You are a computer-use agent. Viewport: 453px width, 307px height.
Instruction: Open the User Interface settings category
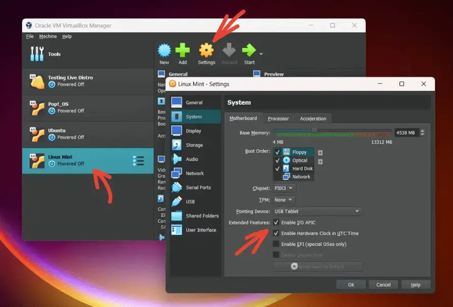pyautogui.click(x=196, y=230)
